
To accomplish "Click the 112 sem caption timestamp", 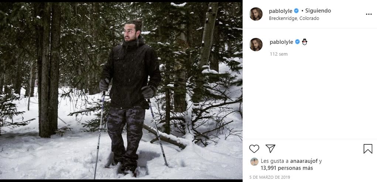I will 278,54.
